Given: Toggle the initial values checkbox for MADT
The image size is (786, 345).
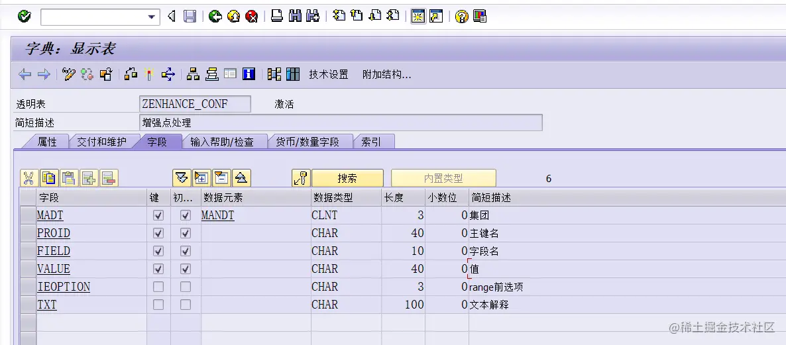Looking at the screenshot, I should (x=186, y=215).
